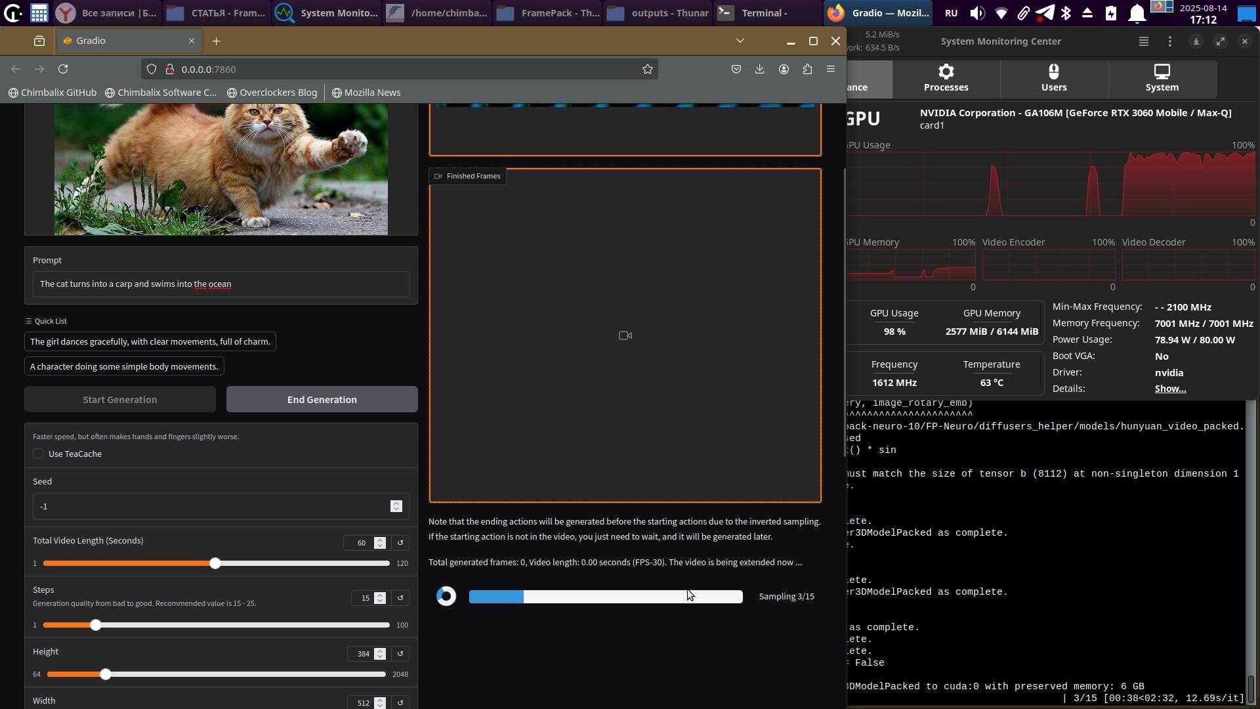Reset Steps value to default
The width and height of the screenshot is (1260, 709).
[x=400, y=598]
